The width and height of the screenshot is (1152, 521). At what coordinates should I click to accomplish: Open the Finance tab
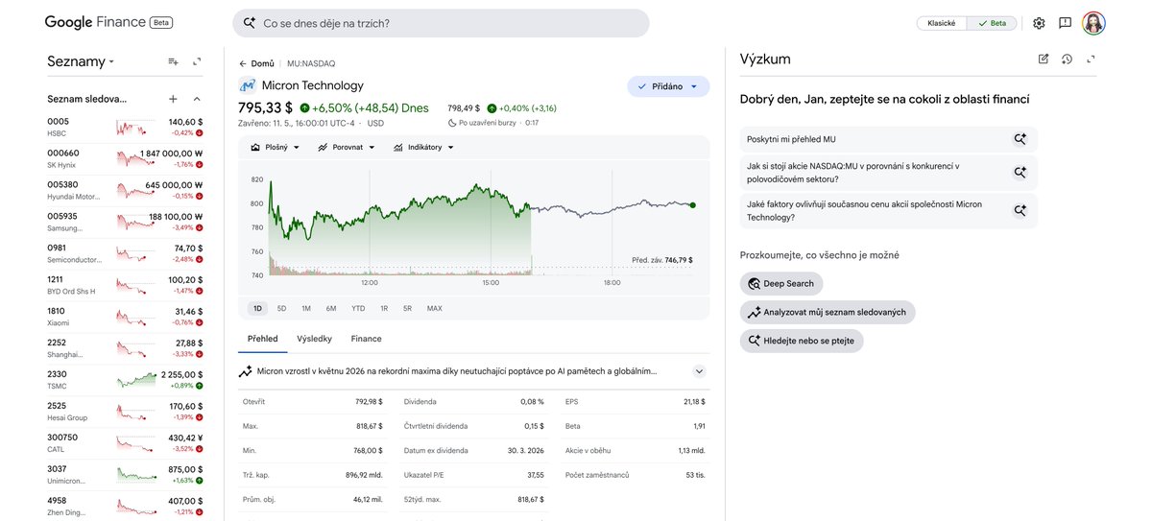(x=367, y=339)
